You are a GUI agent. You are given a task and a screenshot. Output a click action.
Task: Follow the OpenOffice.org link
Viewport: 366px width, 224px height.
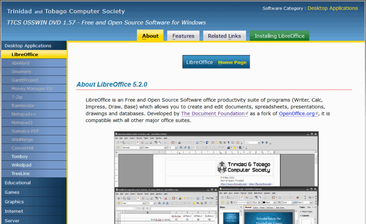tap(298, 113)
